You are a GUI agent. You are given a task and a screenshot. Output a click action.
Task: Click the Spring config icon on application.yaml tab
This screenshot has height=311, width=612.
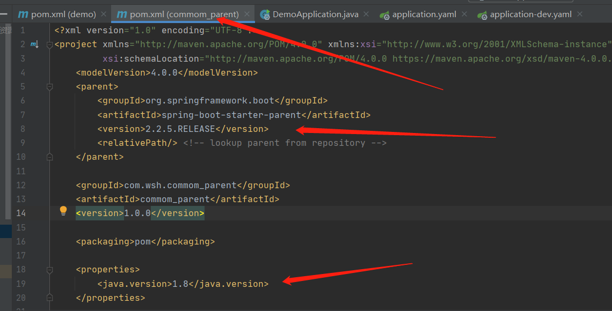[384, 15]
